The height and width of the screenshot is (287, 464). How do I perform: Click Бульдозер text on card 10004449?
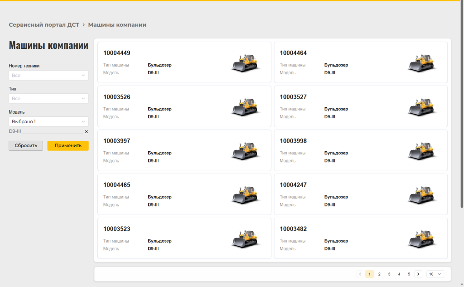[159, 65]
